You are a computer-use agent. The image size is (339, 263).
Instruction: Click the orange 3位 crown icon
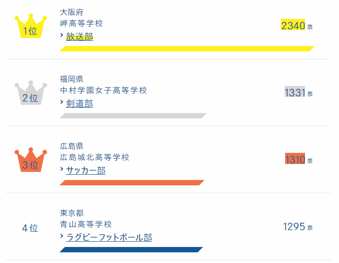[30, 161]
